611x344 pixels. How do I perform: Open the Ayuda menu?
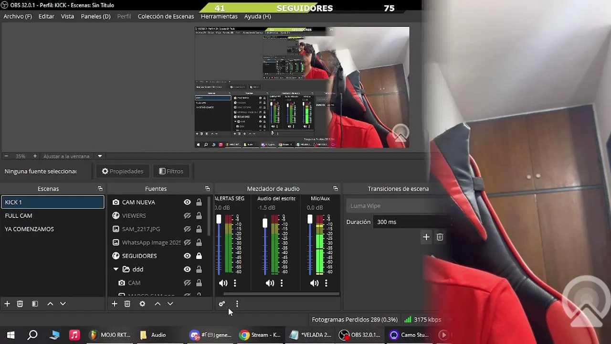(257, 16)
